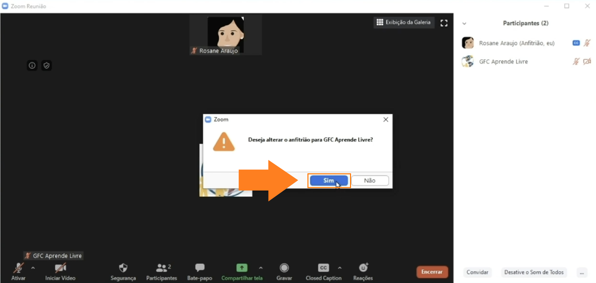Open the Segurança shield menu
Screen dimensions: 596x283
click(x=123, y=272)
